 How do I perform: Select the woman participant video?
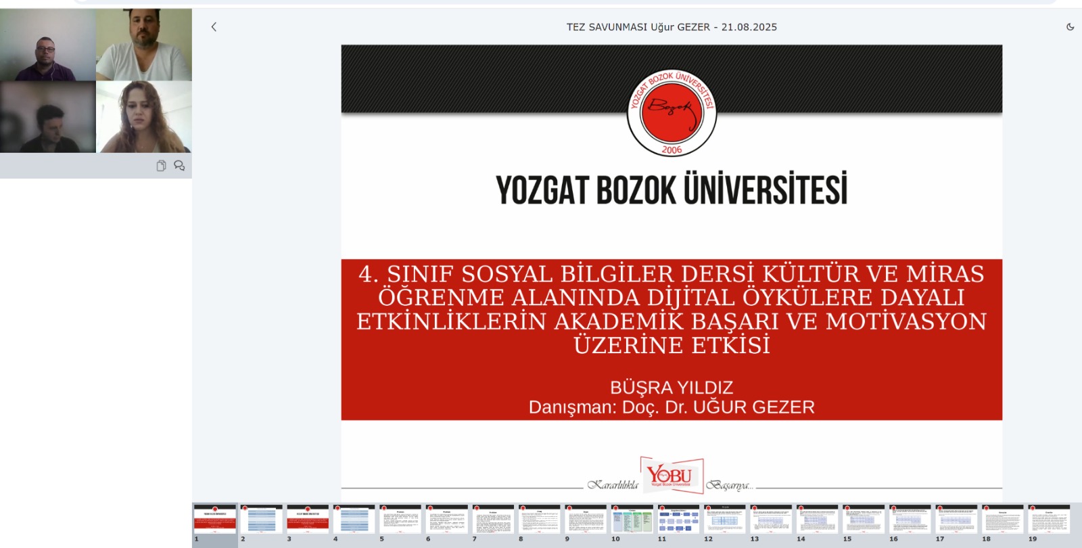tap(144, 117)
